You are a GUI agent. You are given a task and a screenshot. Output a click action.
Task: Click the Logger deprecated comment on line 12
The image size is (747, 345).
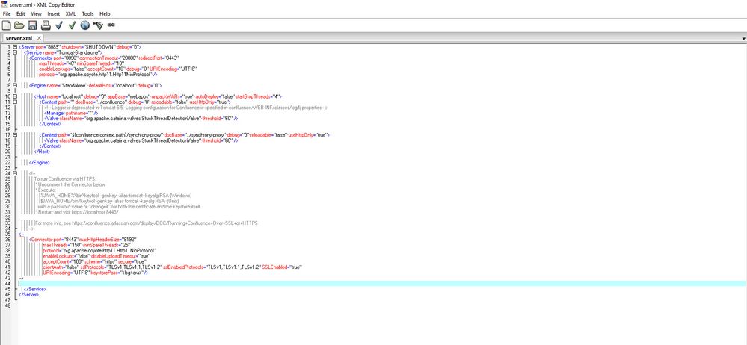coord(185,108)
